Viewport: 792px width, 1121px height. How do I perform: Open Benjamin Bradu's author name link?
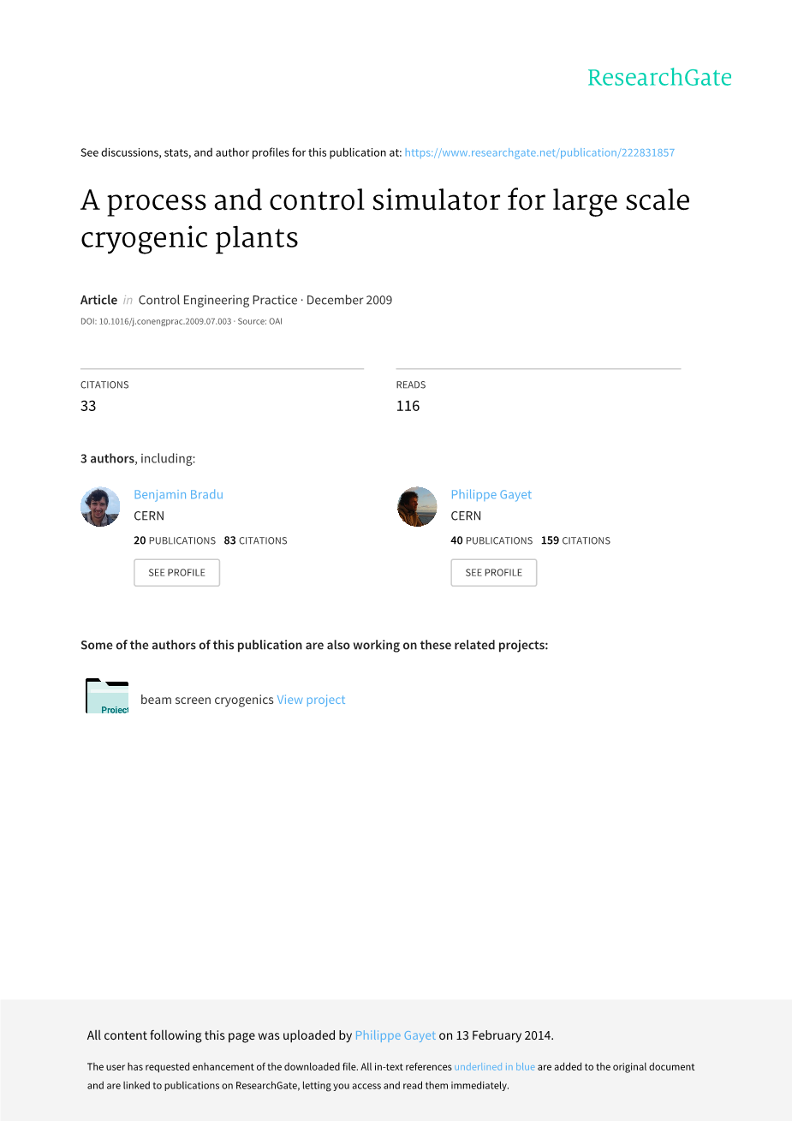[x=178, y=494]
